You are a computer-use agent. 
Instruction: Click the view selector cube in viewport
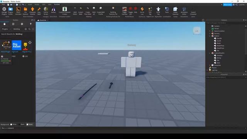197,31
